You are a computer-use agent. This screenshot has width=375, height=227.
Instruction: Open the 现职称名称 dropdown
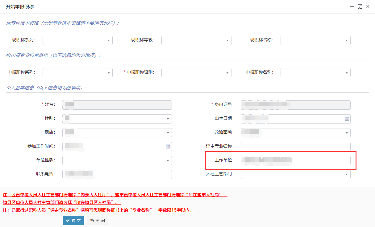[x=315, y=40]
